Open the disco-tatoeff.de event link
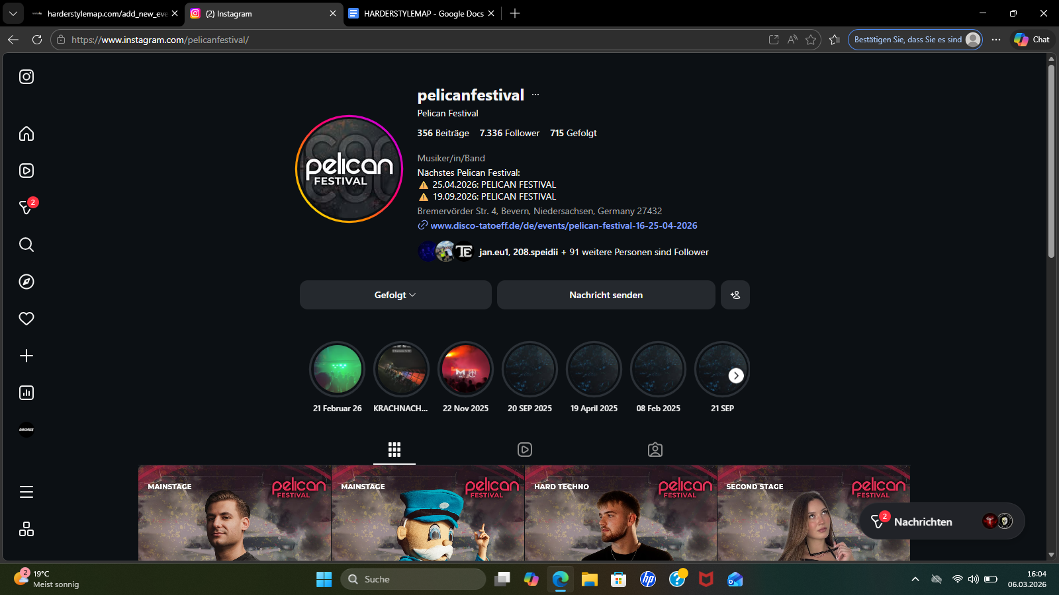The height and width of the screenshot is (595, 1059). tap(563, 225)
